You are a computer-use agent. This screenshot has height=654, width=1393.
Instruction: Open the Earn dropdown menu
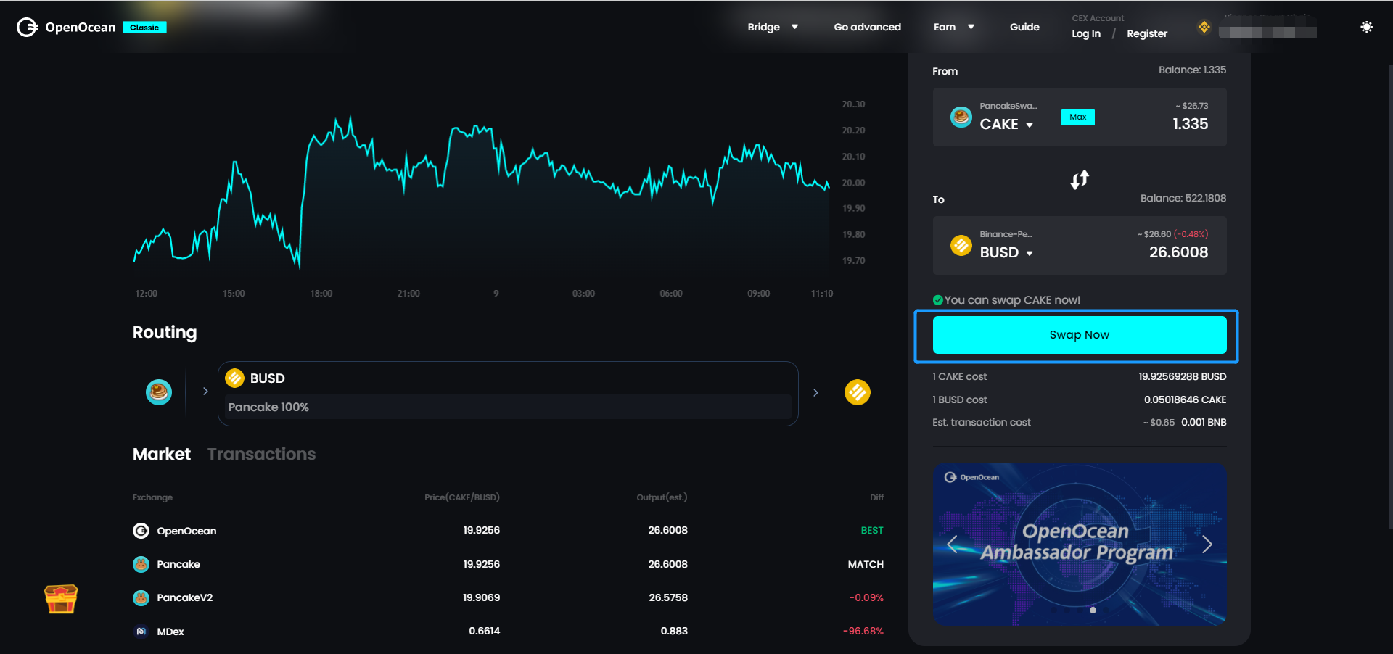954,27
